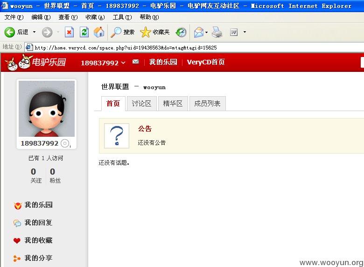Click the share icon beside 我的分享

(x=17, y=259)
